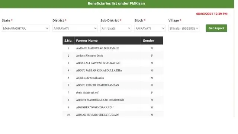Select row ABDUL KHALIK SHAIKH RAMZAN
Viewport: 238px width, 134px height.
coord(113,85)
